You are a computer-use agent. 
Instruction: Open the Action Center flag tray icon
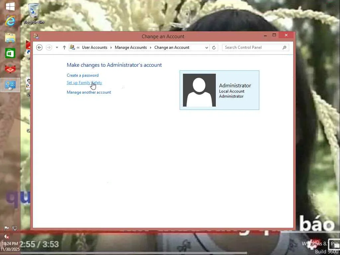(7, 228)
